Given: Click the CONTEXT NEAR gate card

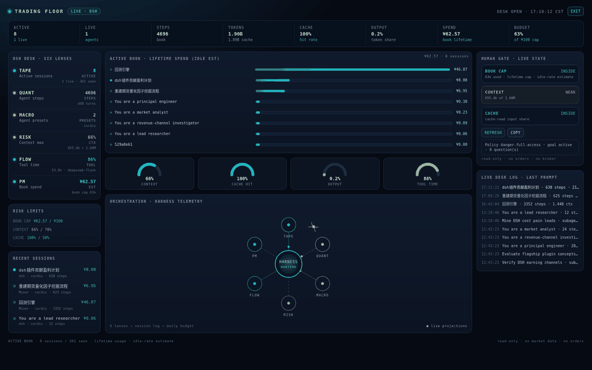Looking at the screenshot, I should (530, 95).
